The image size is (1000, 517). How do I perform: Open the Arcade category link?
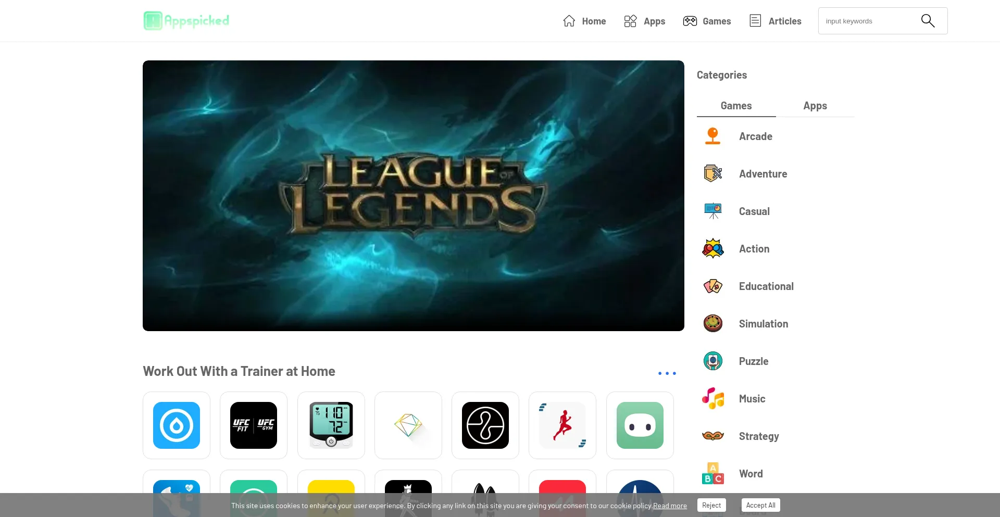point(756,136)
